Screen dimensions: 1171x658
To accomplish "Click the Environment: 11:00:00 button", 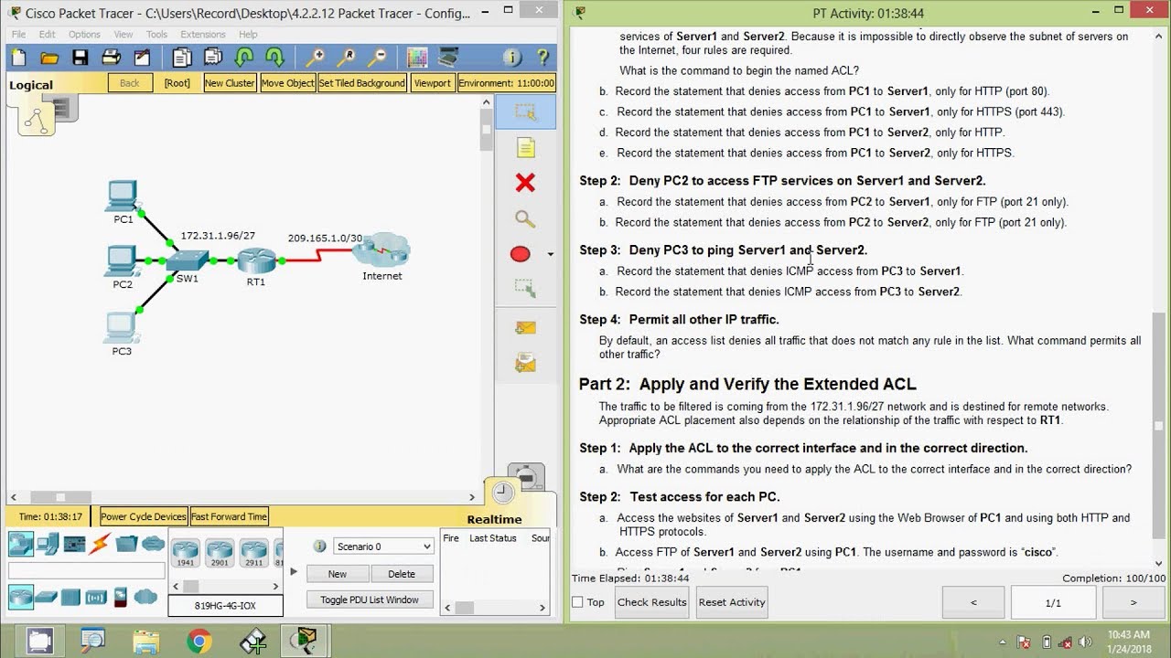I will tap(507, 82).
